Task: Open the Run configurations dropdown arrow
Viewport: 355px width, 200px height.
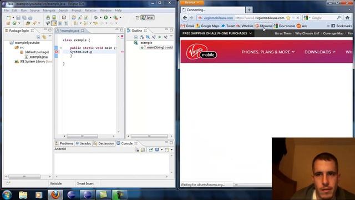Action: [x=110, y=17]
